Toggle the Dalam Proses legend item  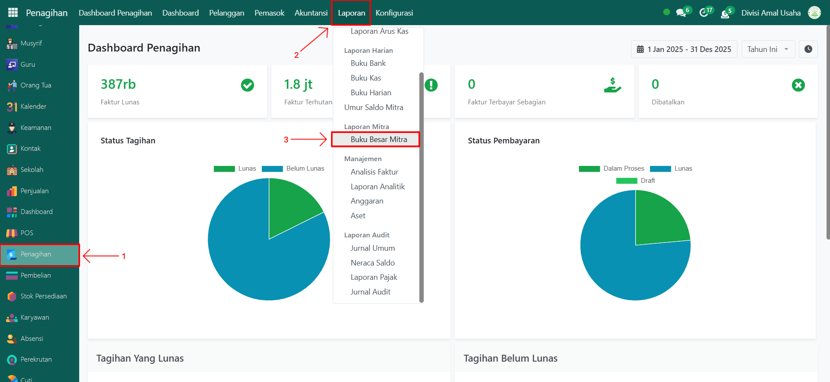click(612, 168)
